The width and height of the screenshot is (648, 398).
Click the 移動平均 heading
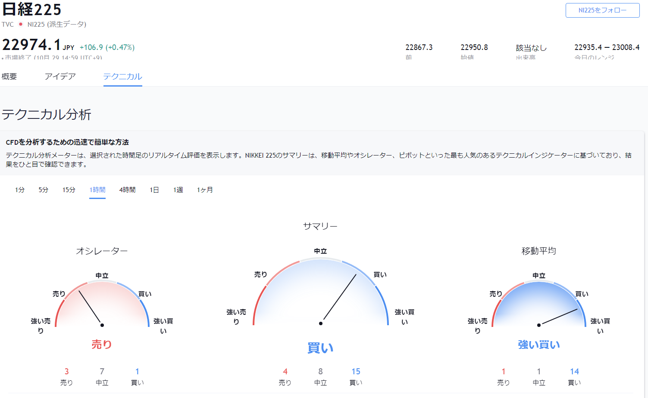coord(539,251)
